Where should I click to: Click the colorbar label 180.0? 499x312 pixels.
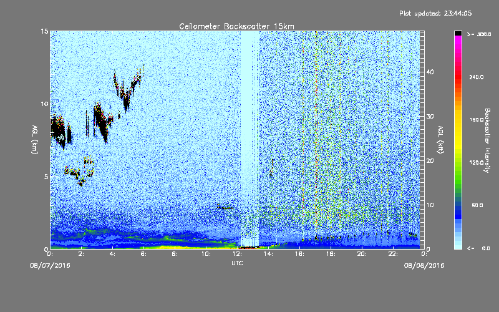pos(476,120)
